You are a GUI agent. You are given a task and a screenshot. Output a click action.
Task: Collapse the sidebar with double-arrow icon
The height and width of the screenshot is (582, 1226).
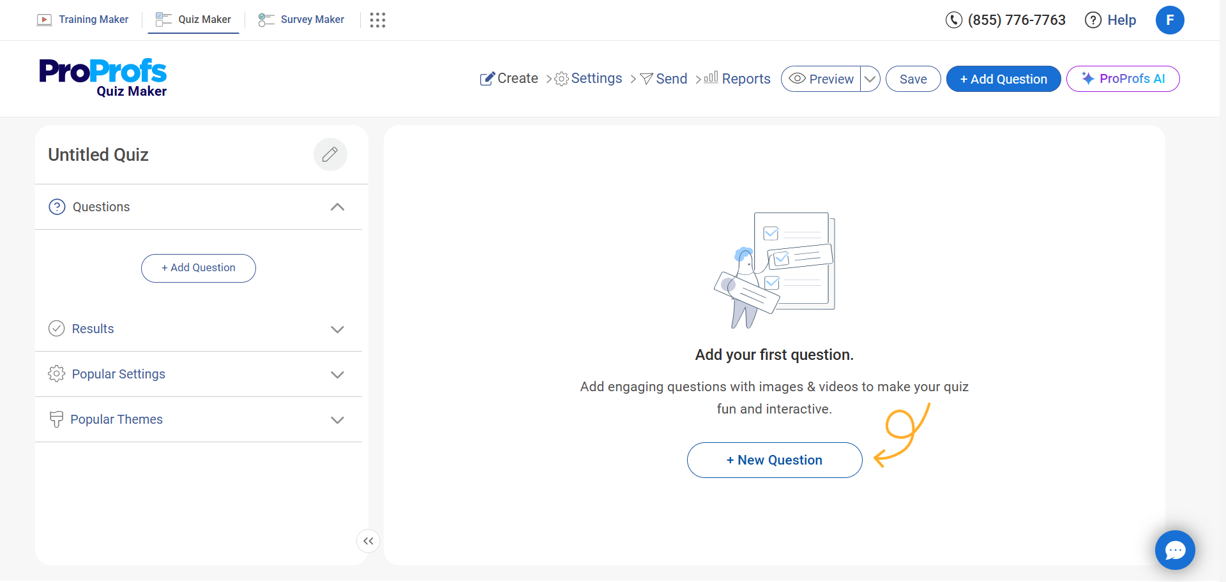(x=368, y=541)
